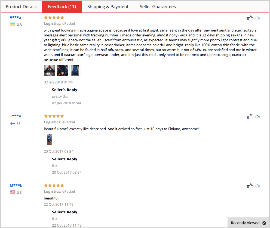Click reviewer T***n's username

point(15,116)
